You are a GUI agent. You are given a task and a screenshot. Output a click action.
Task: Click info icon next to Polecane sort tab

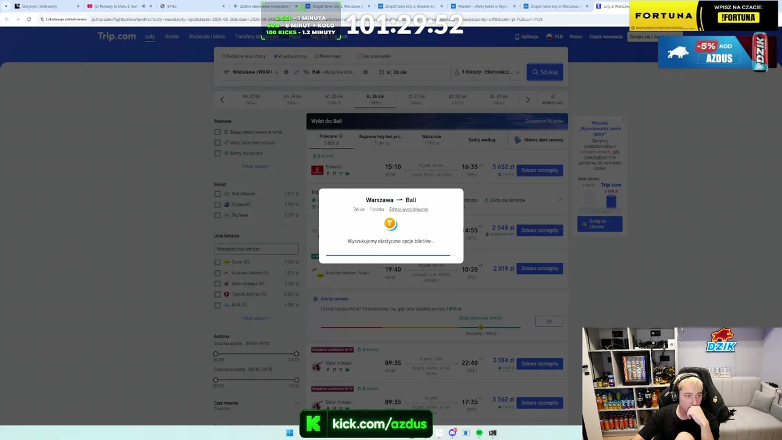coord(341,136)
